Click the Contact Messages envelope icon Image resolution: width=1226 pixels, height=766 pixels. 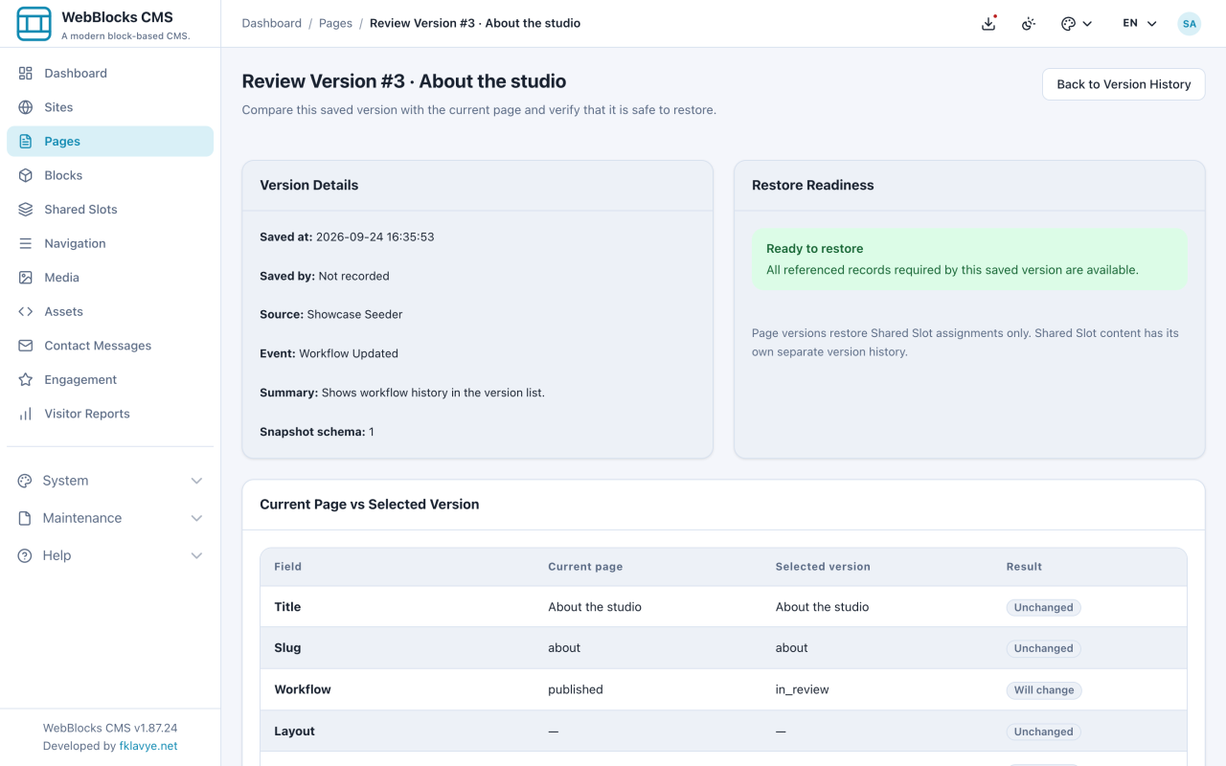[26, 346]
